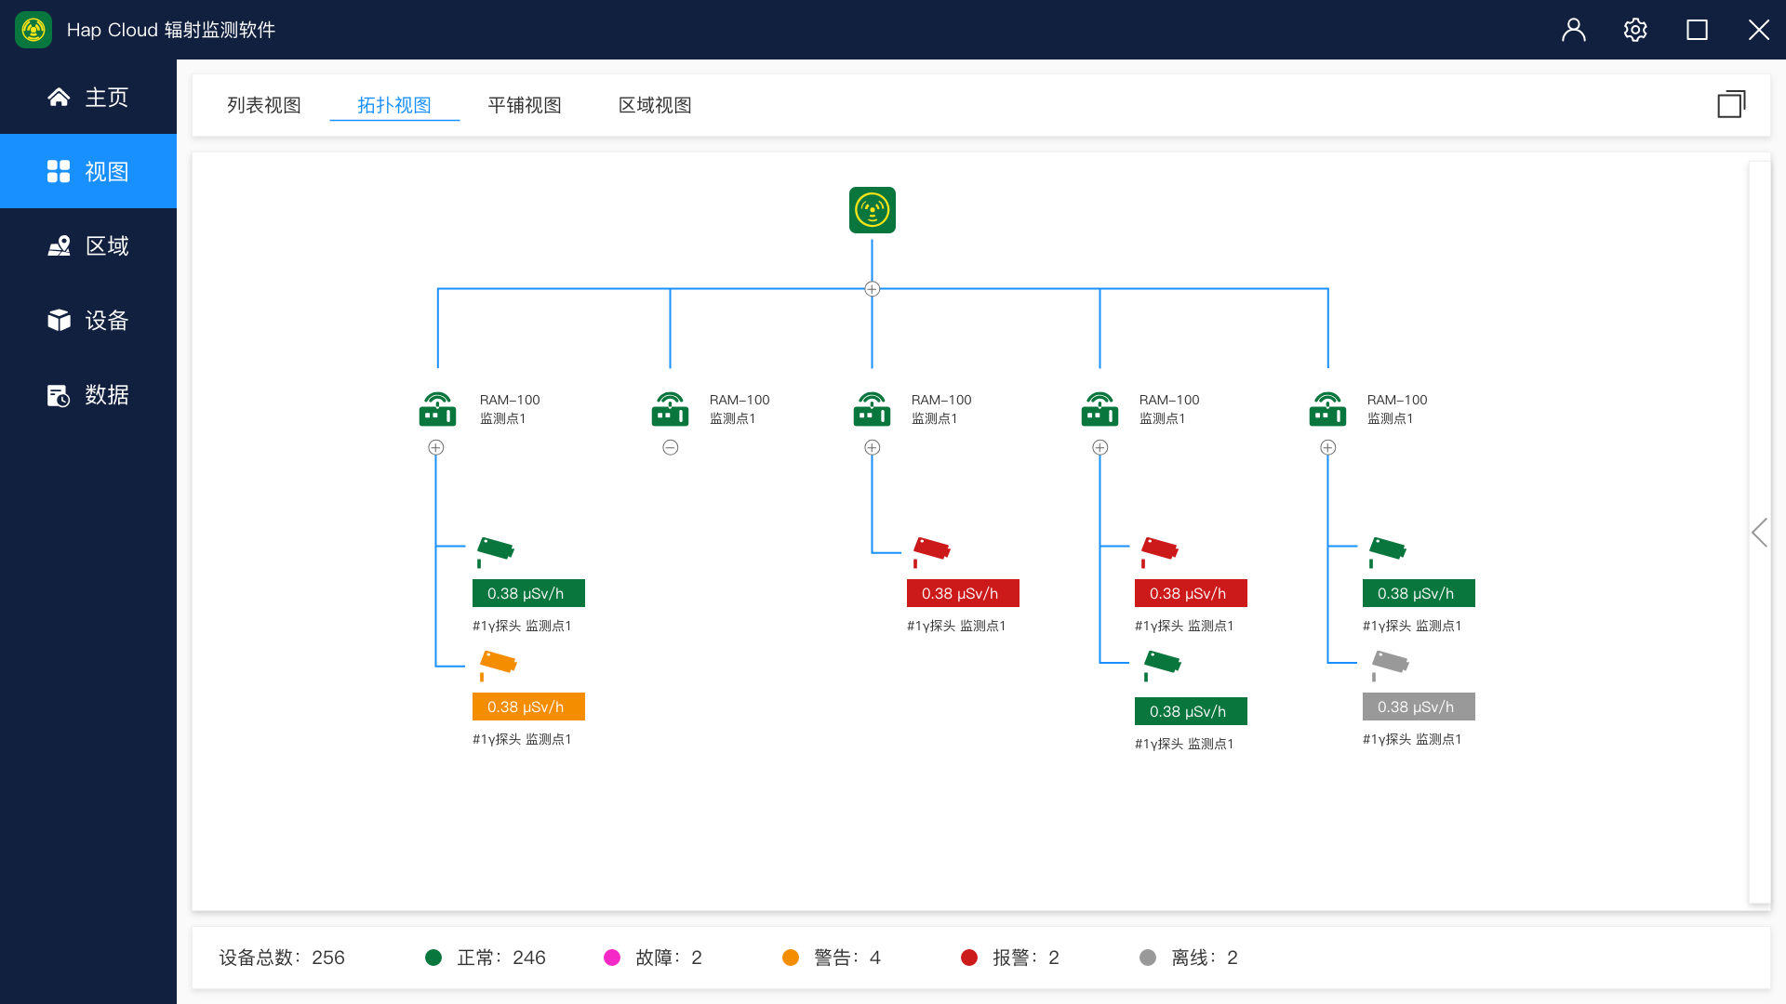
Task: Switch to 平铺视图 tab
Action: [525, 105]
